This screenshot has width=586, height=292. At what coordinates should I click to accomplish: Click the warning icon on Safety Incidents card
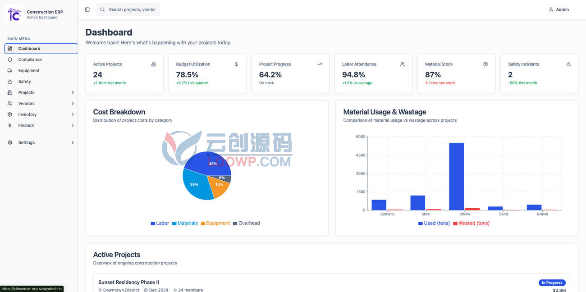pyautogui.click(x=568, y=64)
